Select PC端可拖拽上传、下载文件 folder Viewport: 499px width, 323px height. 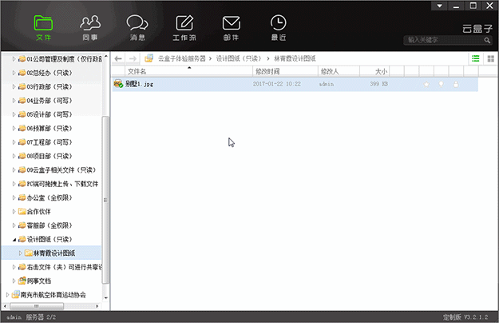(x=62, y=184)
